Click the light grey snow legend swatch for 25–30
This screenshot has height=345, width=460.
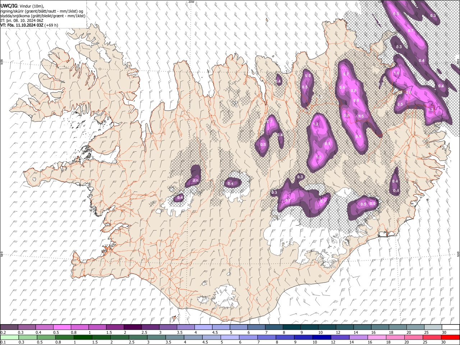tap(433, 327)
